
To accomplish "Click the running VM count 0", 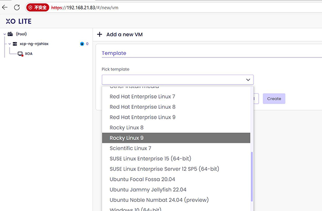I will point(87,44).
